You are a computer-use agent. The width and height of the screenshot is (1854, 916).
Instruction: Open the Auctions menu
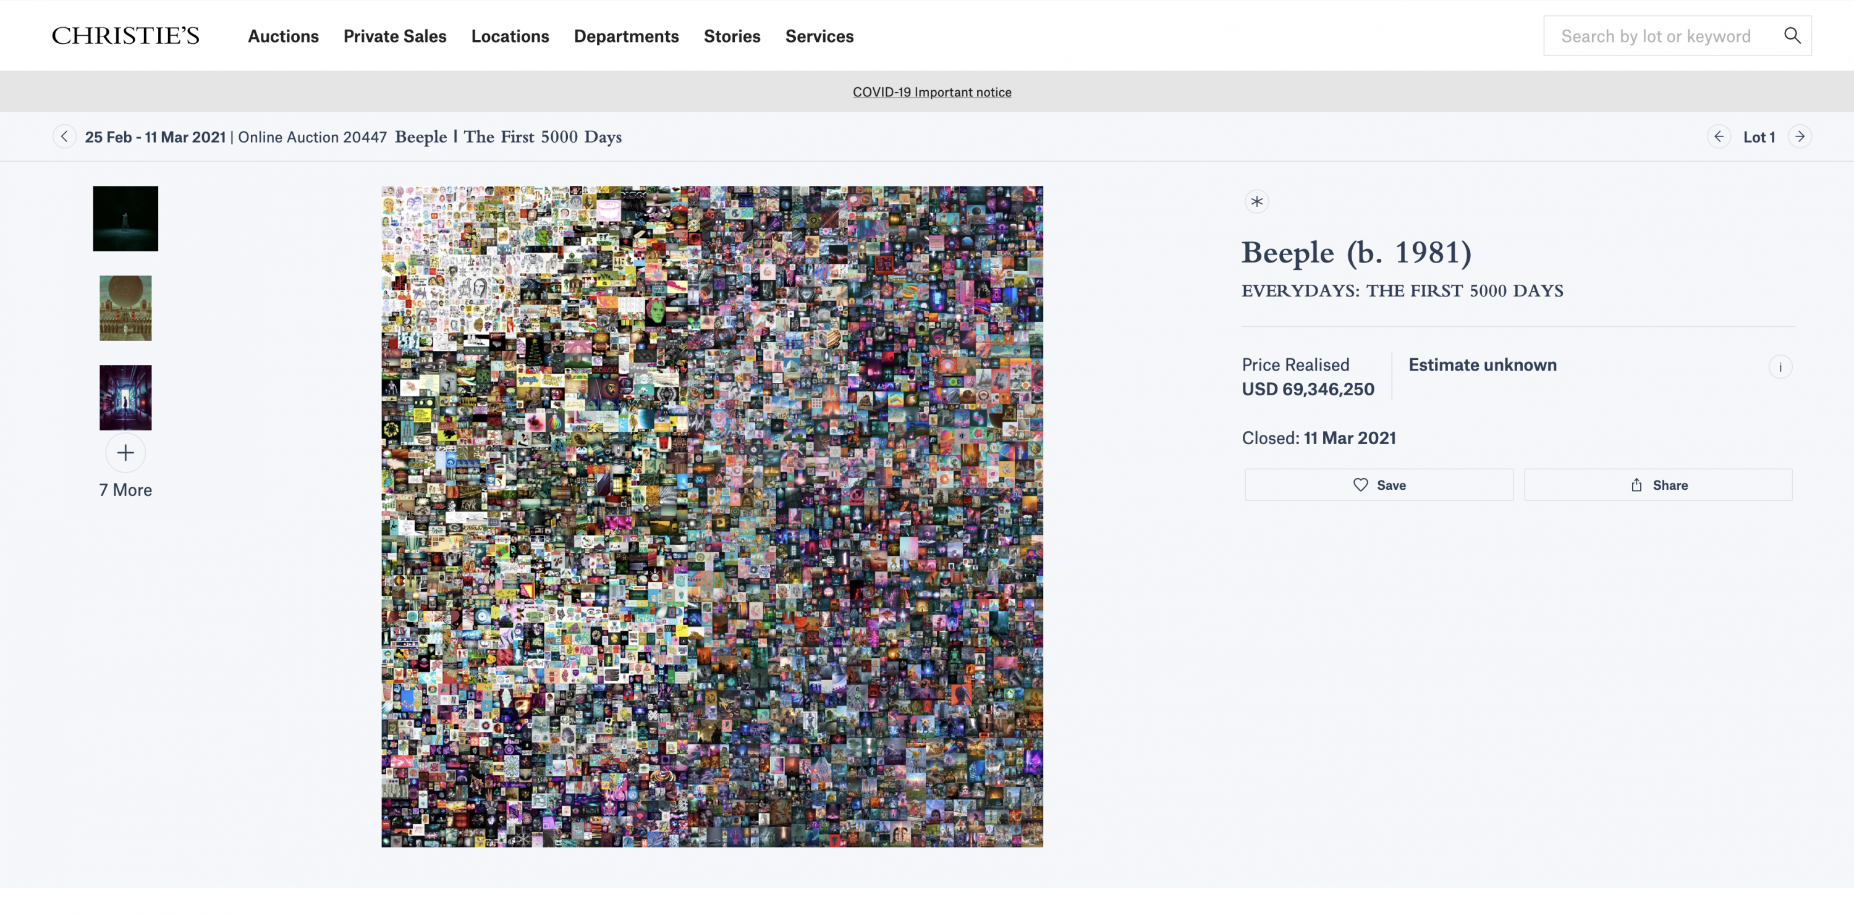point(283,36)
